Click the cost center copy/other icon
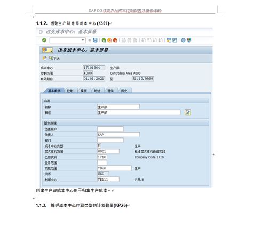 44,58
